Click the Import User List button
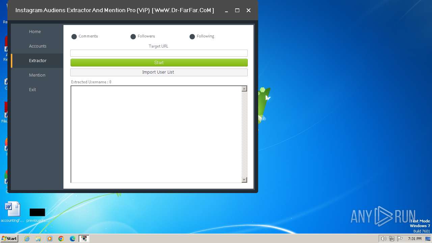This screenshot has height=243, width=432. (159, 72)
